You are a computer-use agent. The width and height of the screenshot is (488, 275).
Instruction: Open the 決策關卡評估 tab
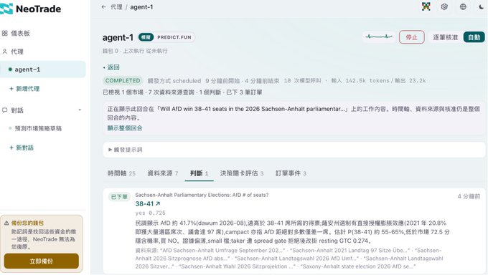pos(242,173)
